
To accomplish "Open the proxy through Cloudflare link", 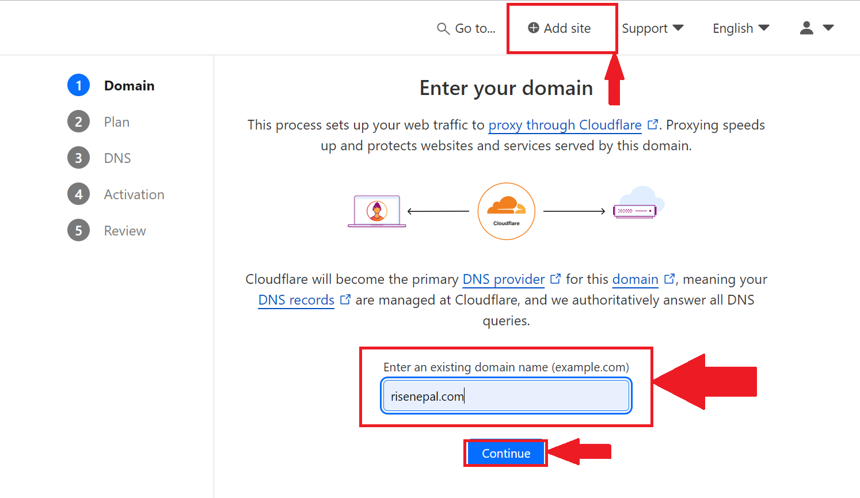I will 565,125.
